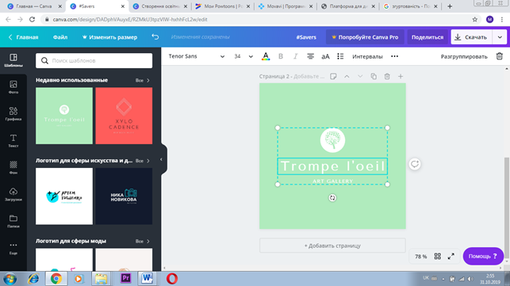Toggle bulleted list formatting
This screenshot has height=286, width=510.
coord(340,56)
